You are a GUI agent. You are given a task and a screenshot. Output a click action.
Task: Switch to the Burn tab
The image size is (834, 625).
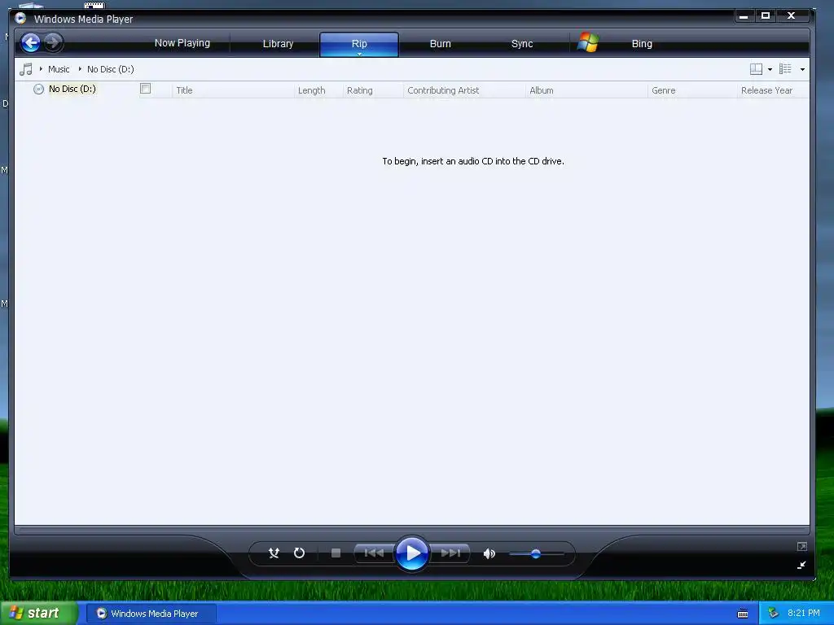pos(440,44)
